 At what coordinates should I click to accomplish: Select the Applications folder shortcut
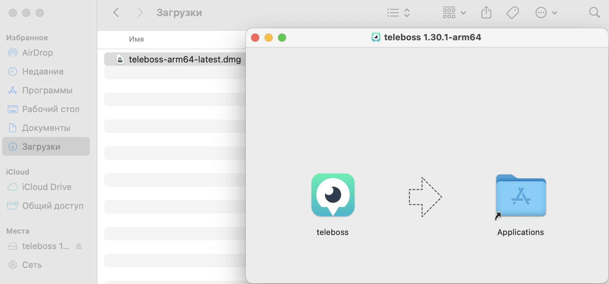(521, 196)
